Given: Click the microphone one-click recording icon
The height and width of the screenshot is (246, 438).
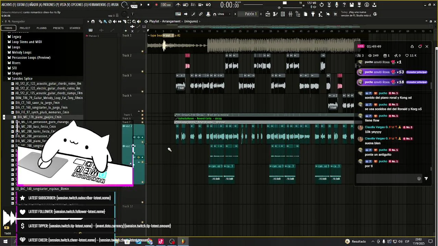Looking at the screenshot, I should click(337, 5).
